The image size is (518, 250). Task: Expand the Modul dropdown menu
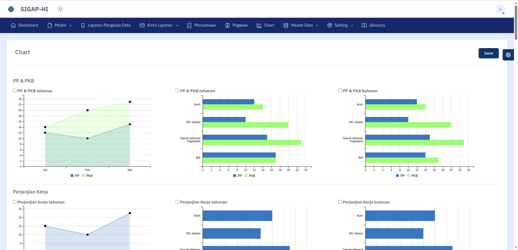60,25
